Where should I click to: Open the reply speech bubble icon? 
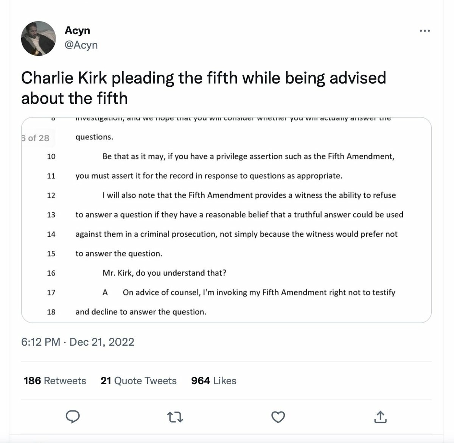(x=73, y=417)
